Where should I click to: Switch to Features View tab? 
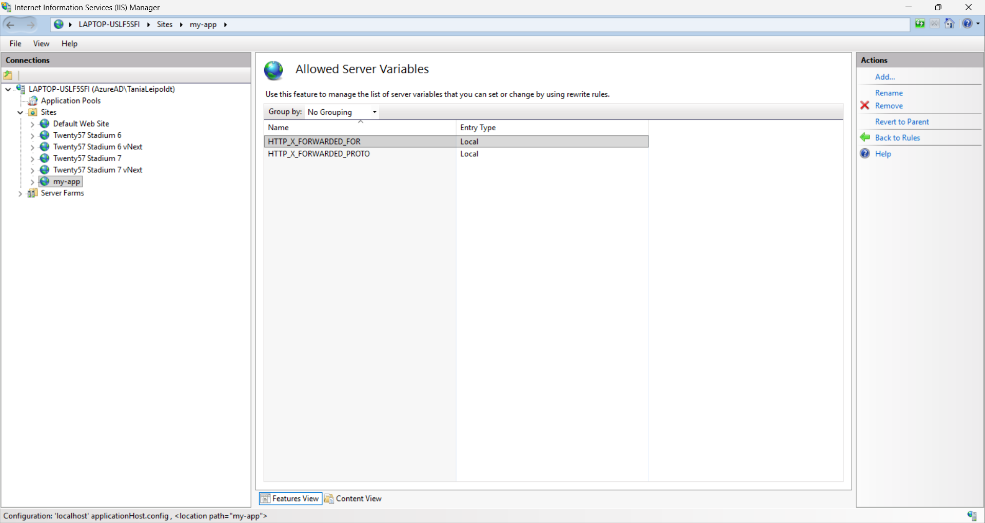(290, 498)
